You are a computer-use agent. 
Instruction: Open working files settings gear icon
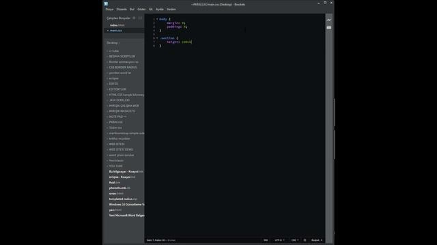[134, 18]
